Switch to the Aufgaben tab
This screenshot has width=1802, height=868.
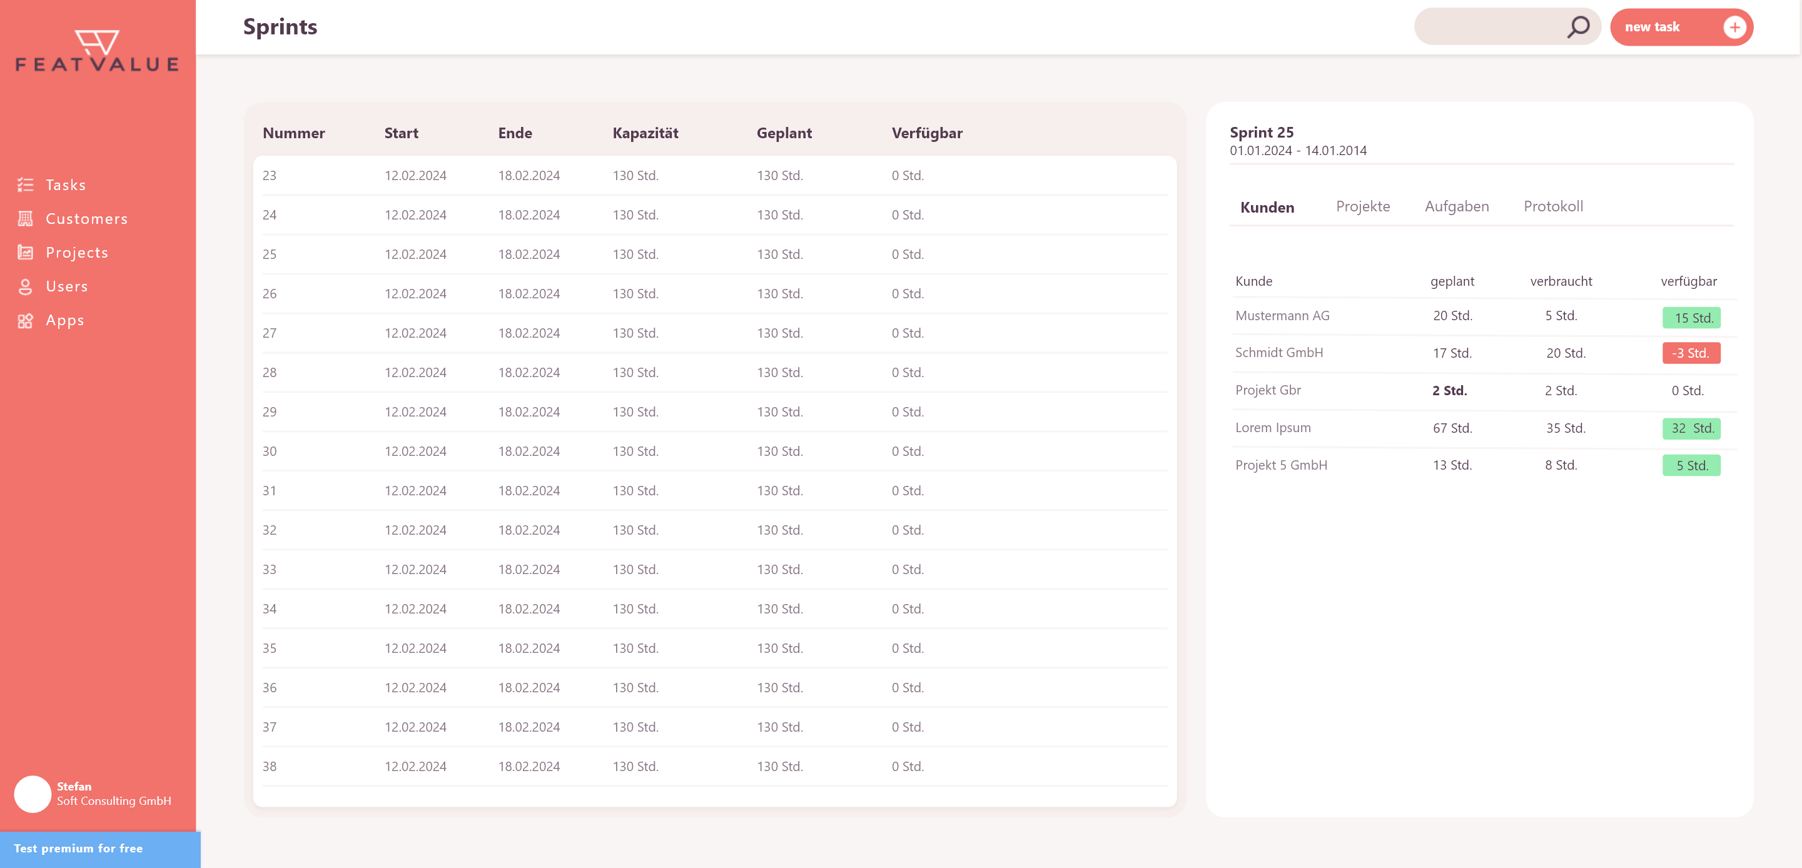pyautogui.click(x=1457, y=206)
